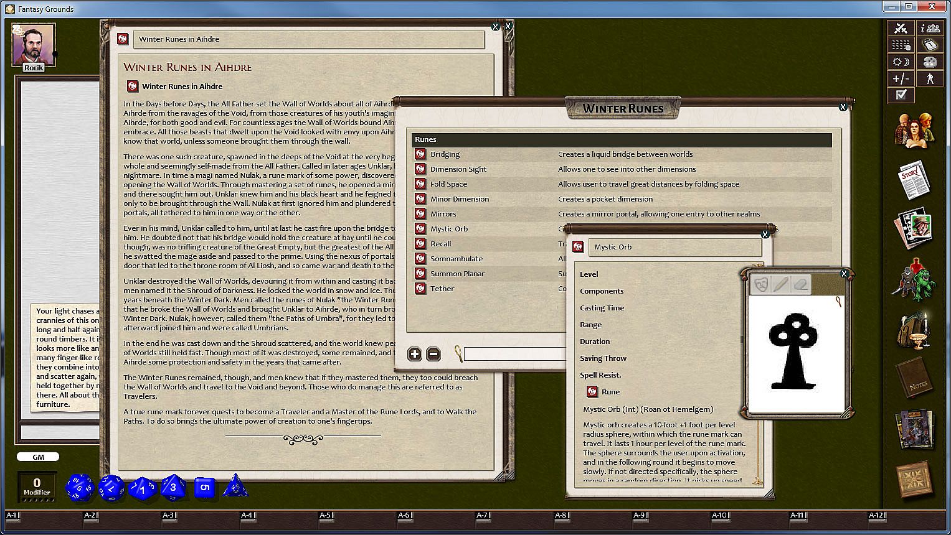Viewport: 951px width, 535px height.
Task: Click the Casting Time label in Mystic Orb
Action: [602, 308]
